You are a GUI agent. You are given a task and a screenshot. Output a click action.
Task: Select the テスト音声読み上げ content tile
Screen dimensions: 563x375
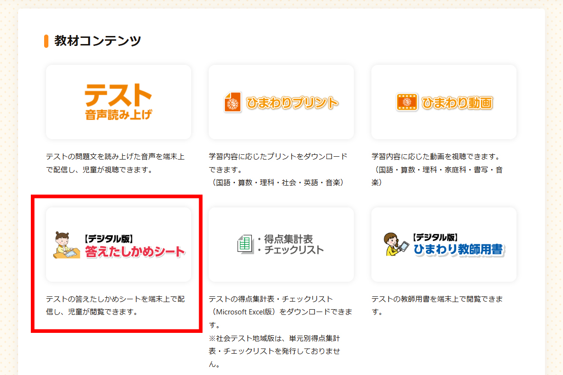118,102
